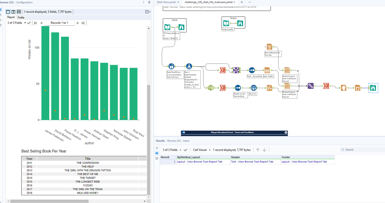
Task: Select the final Browse tool with binoculars
Action: point(373,88)
